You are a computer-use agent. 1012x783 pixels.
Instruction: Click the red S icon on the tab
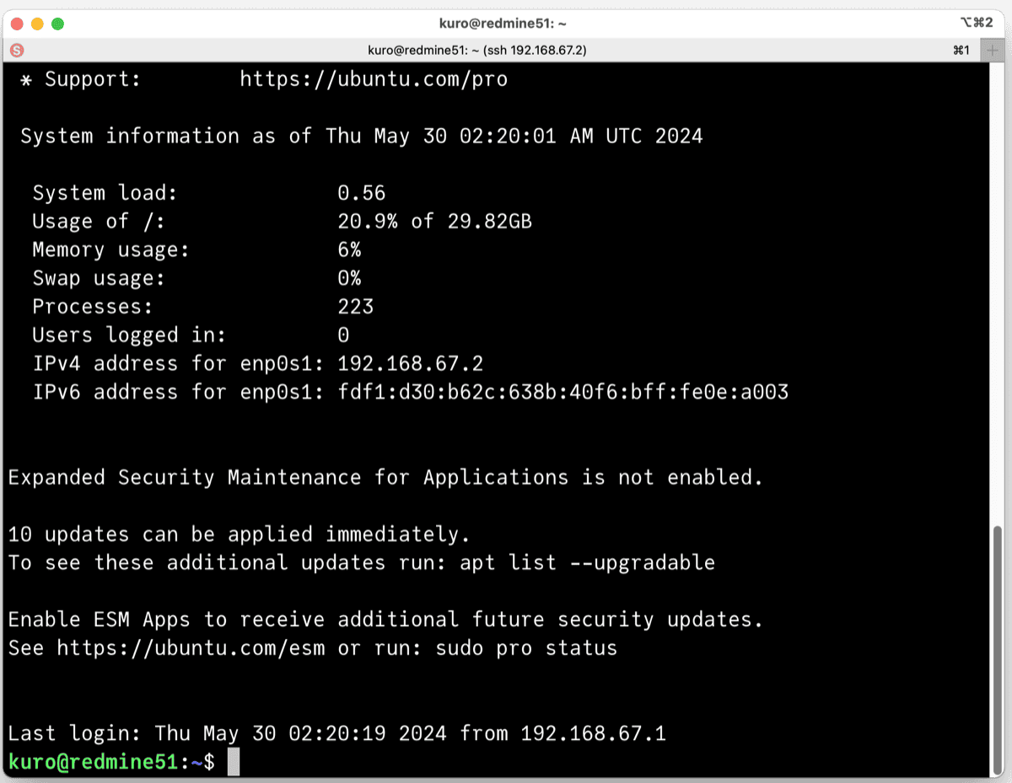point(17,51)
